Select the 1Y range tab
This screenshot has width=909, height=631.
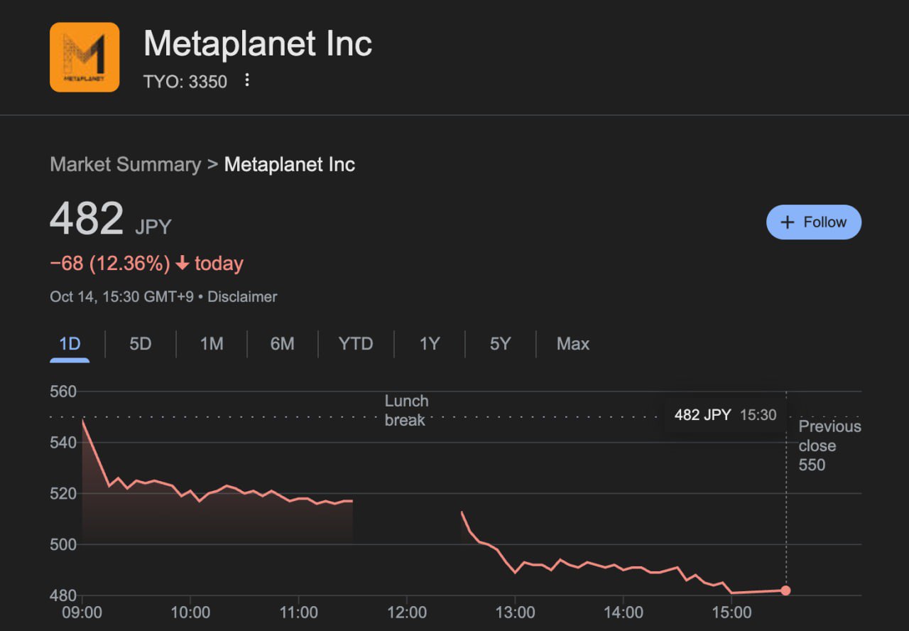[x=430, y=344]
